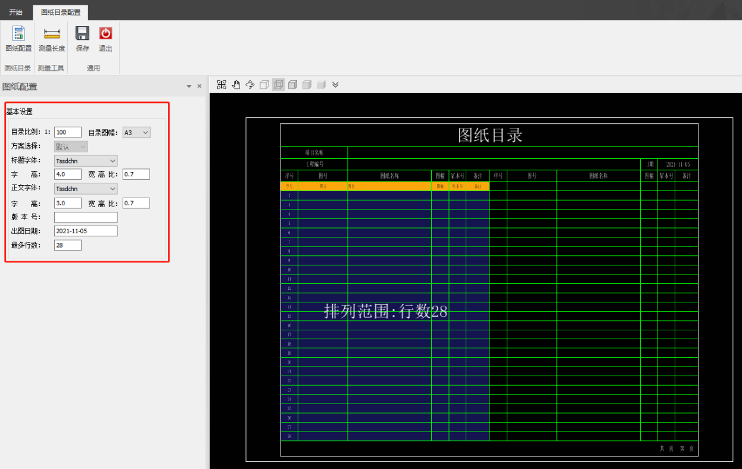Click the zoom extents viewport icon
This screenshot has width=742, height=469.
click(222, 85)
